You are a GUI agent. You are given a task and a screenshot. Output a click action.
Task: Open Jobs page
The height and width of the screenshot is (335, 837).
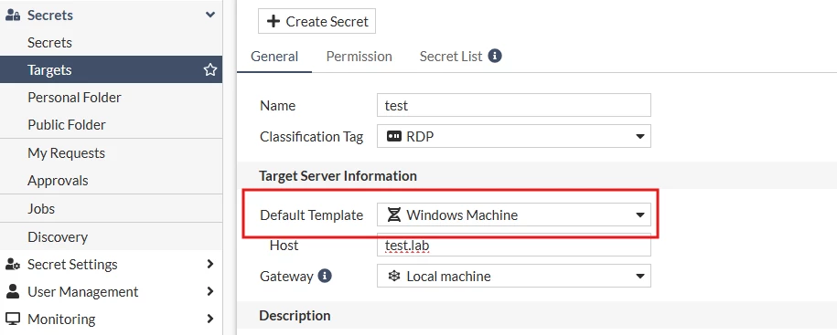pos(41,208)
